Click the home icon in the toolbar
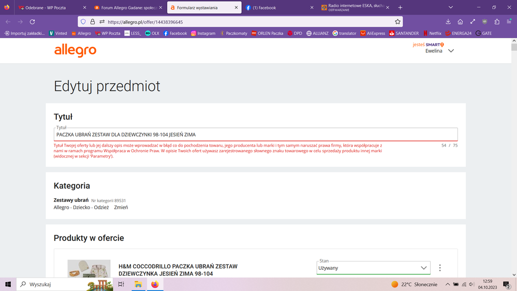Viewport: 517px width, 291px height. [460, 22]
